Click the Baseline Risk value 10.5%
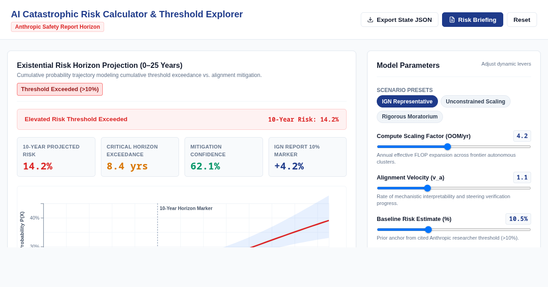548x287 pixels. pos(518,219)
